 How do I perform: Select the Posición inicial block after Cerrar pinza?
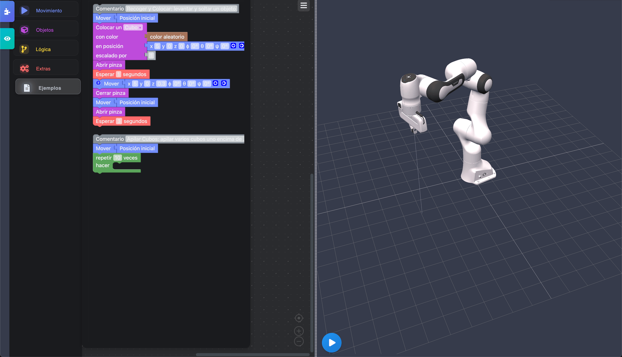tap(137, 102)
